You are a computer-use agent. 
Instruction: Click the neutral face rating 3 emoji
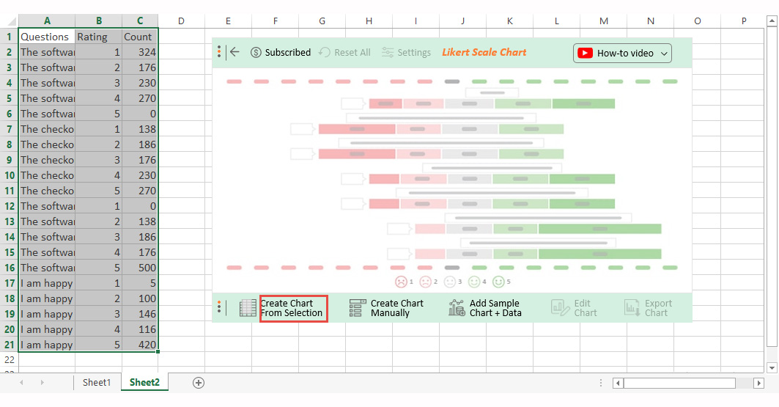click(450, 282)
